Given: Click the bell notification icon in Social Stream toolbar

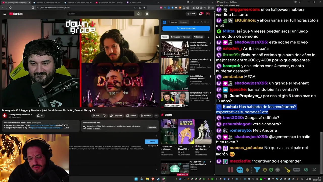Looking at the screenshot, I should pyautogui.click(x=247, y=170).
